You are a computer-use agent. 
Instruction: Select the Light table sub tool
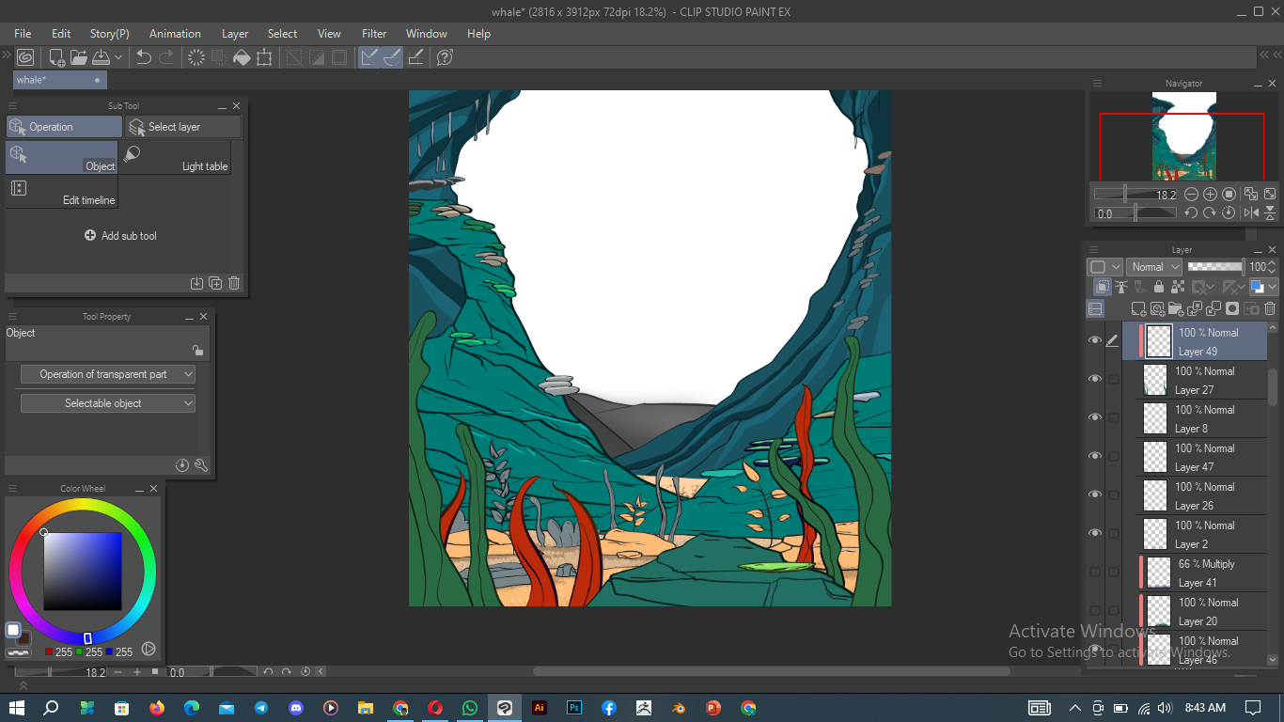pos(175,157)
